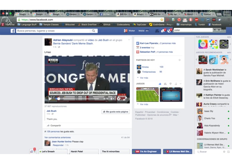Viewport: 232px width, 164px height.
Task: Click the Facebook search input field
Action: coord(53,31)
